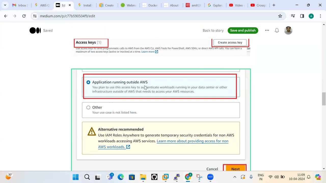Select the Alternative recommended screenshot image

point(161,120)
